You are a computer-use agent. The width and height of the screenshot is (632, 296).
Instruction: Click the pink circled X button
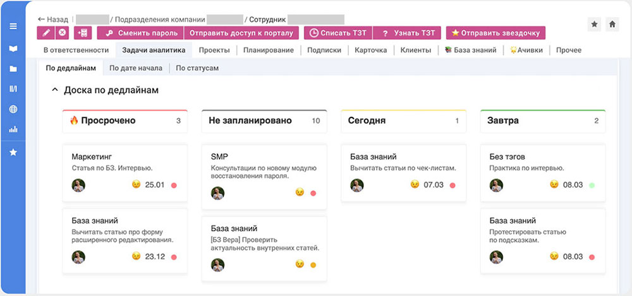click(62, 33)
